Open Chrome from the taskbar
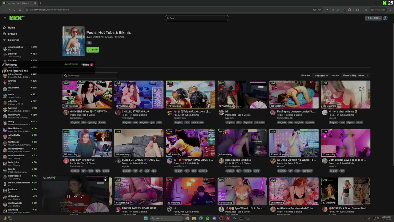This screenshot has width=394, height=222. pos(187,218)
